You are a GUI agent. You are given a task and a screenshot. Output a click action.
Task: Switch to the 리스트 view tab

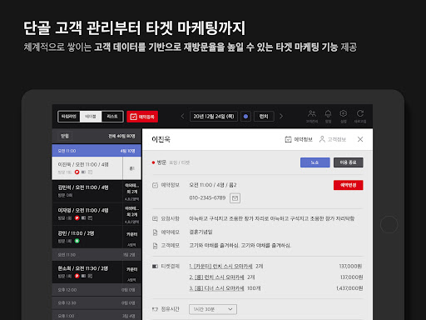pos(112,117)
